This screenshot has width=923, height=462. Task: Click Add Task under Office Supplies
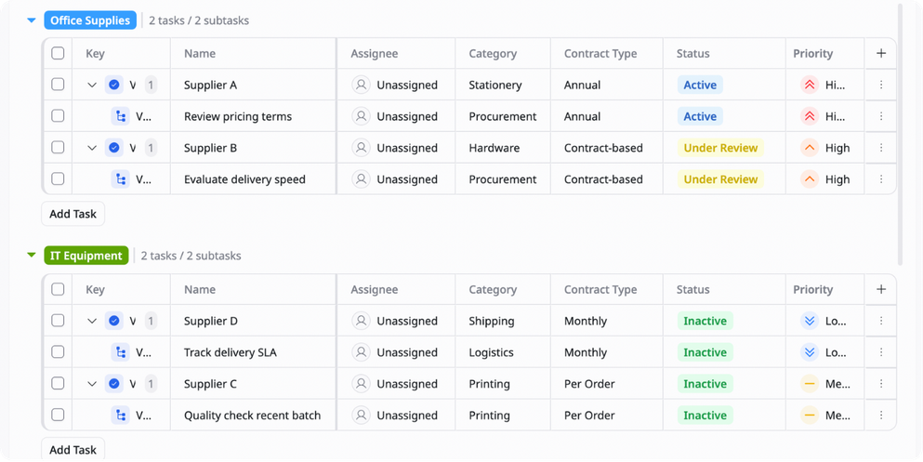pyautogui.click(x=73, y=214)
